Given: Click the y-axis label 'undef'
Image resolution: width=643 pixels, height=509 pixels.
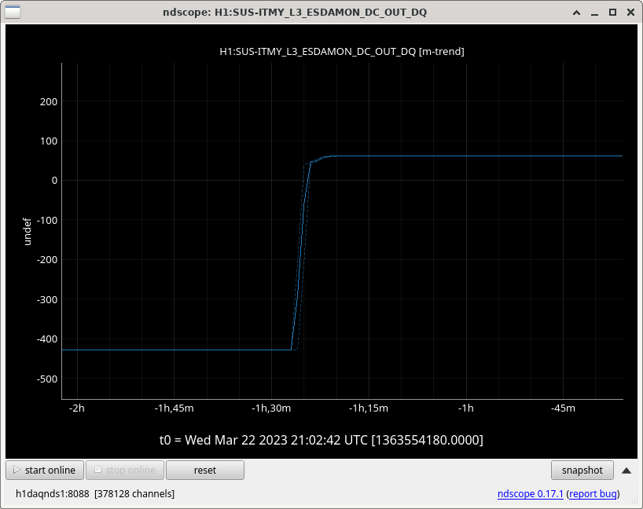Looking at the screenshot, I should 27,232.
